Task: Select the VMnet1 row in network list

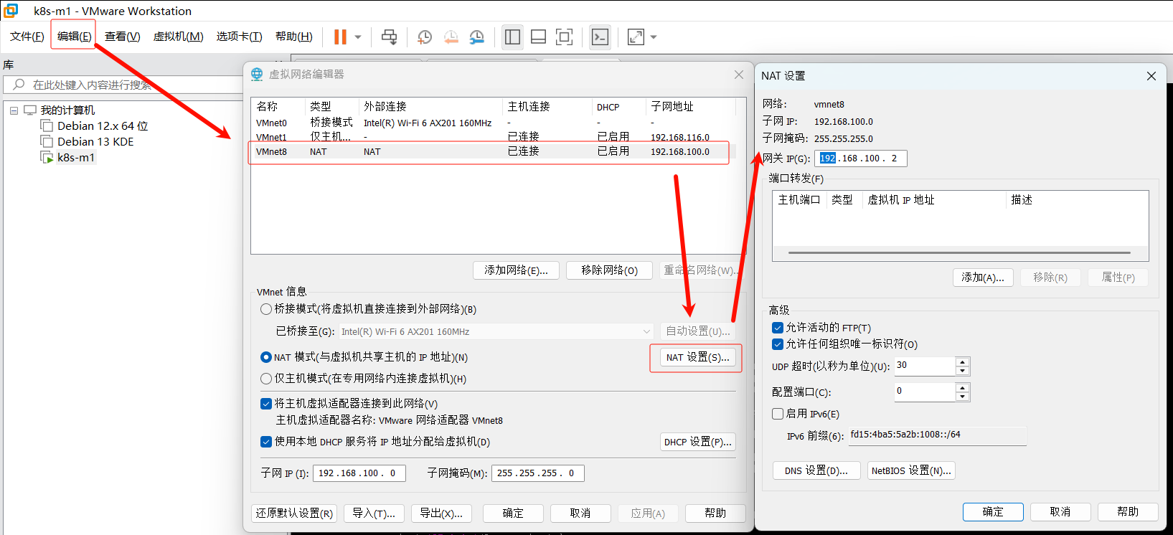Action: click(492, 136)
